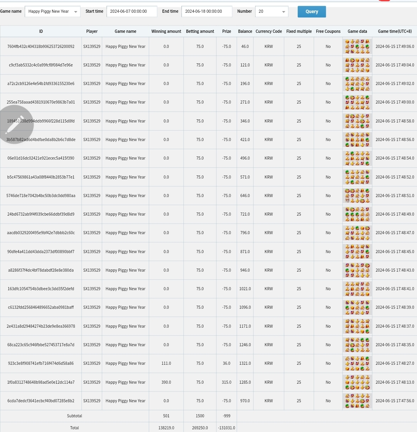The height and width of the screenshot is (432, 417).
Task: Select ID c9cf3ab5332c4c0a99fcf8f084d7e96e
Action: click(x=41, y=65)
